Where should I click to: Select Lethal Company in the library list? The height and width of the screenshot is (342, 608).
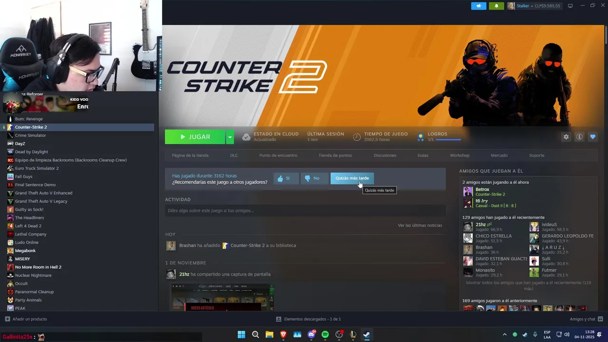(31, 234)
